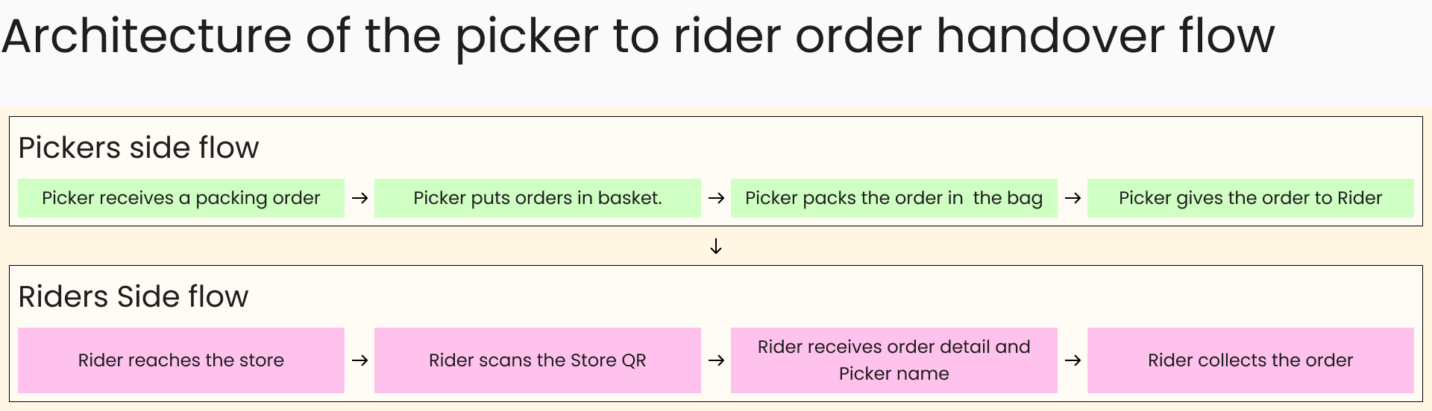Select the 'Picker puts orders in basket' box
The width and height of the screenshot is (1432, 411).
pos(537,198)
